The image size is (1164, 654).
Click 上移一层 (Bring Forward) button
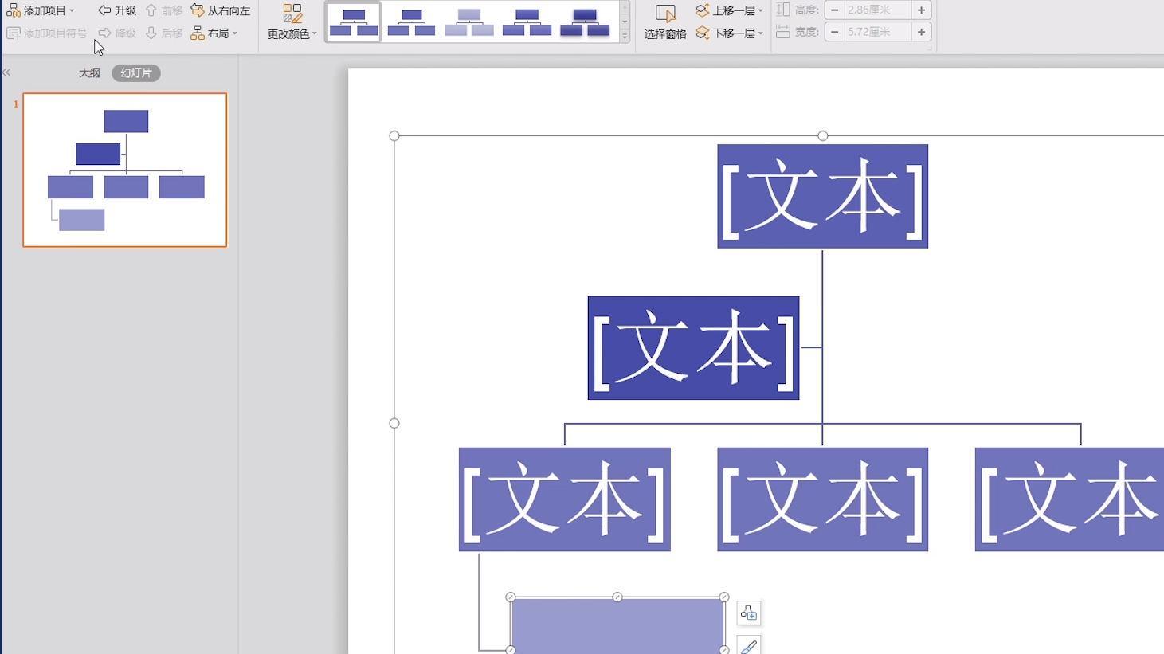724,10
